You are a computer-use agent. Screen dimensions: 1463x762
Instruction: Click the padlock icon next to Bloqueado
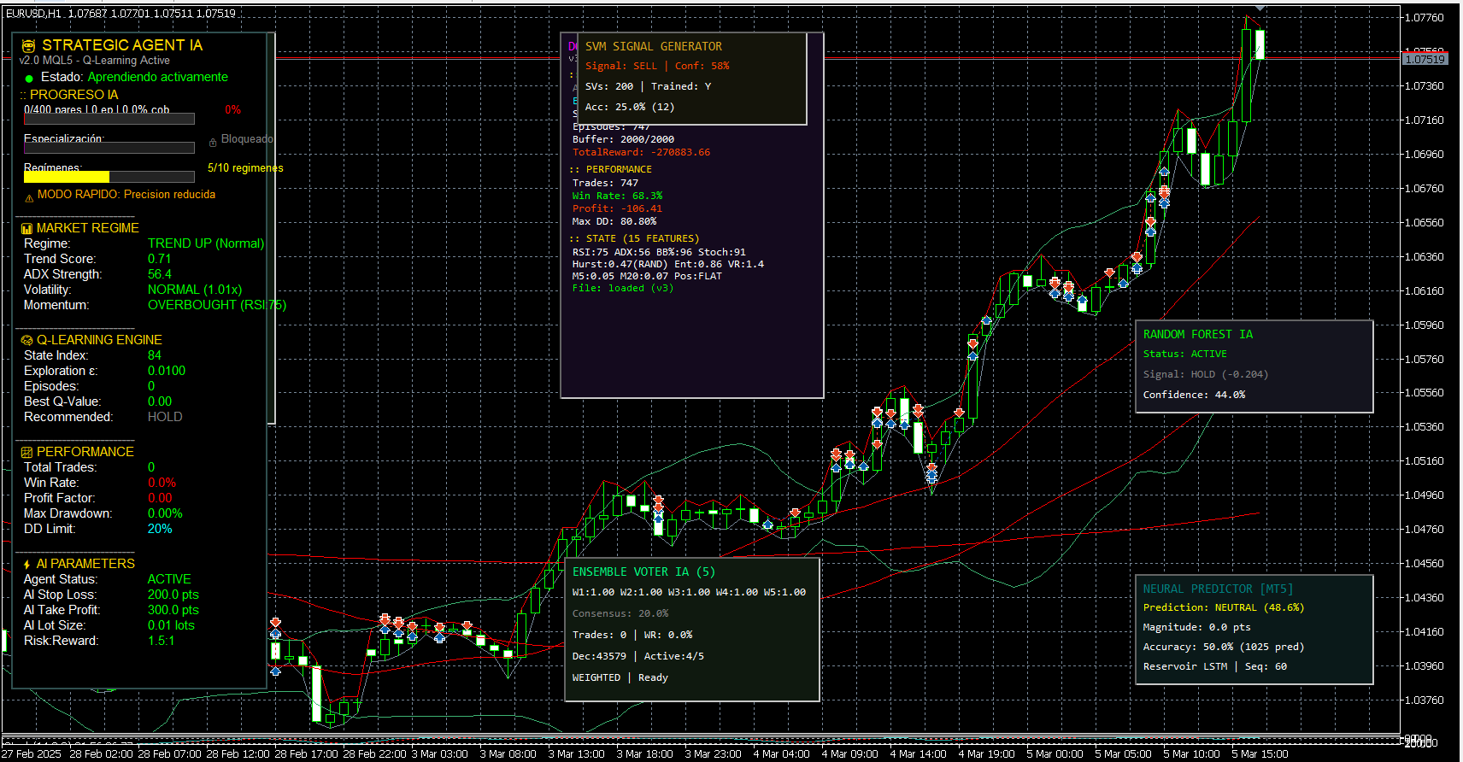[x=213, y=142]
